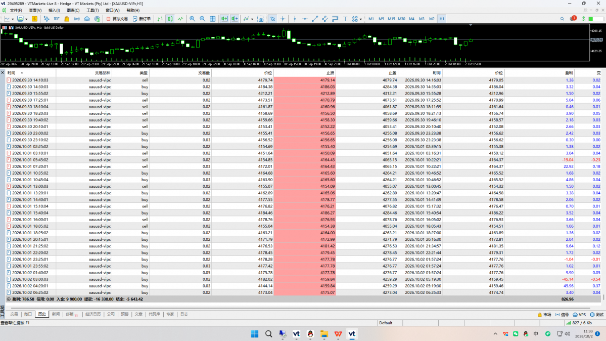Toggle chart auto-scroll to latest bar

tap(224, 19)
